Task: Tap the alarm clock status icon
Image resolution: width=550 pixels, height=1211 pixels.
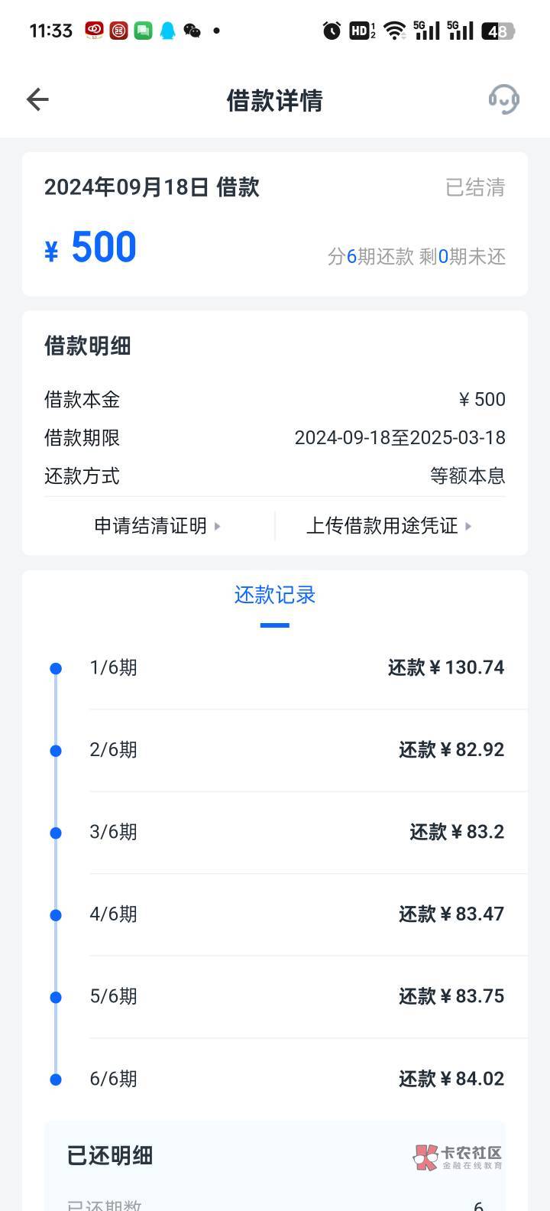Action: (x=332, y=31)
